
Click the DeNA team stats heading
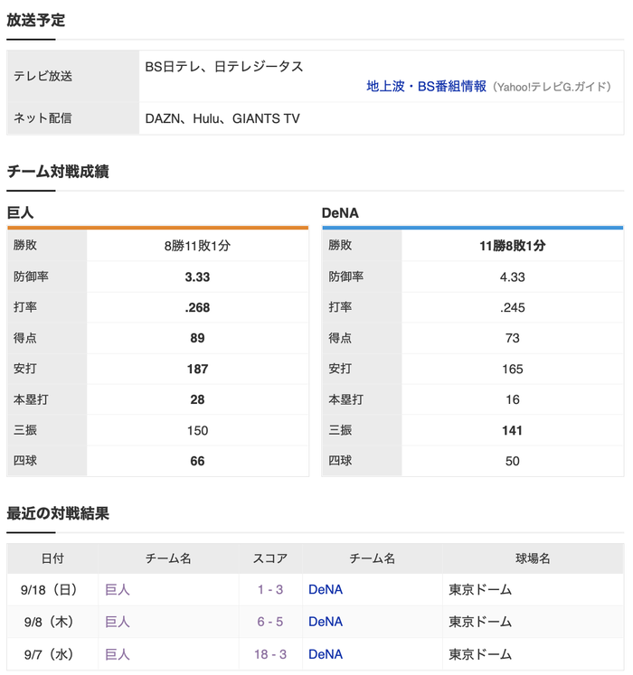tap(340, 212)
